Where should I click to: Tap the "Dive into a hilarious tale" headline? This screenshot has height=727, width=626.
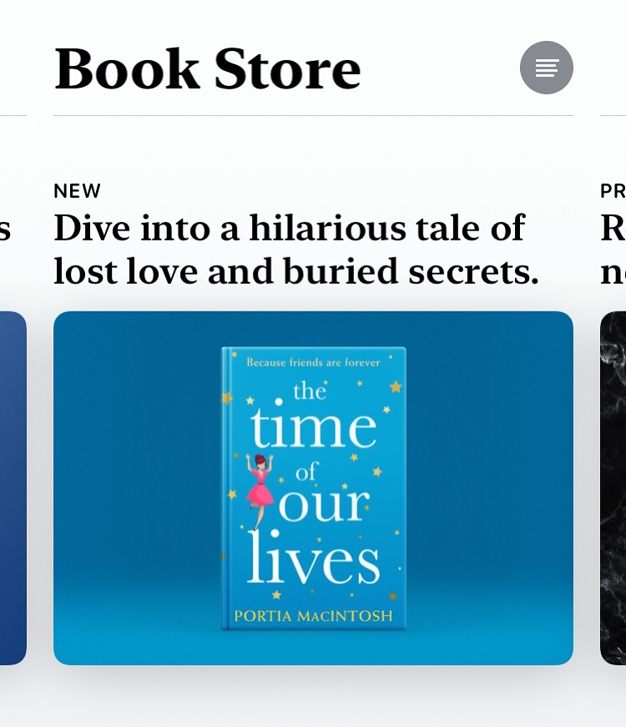pos(295,250)
